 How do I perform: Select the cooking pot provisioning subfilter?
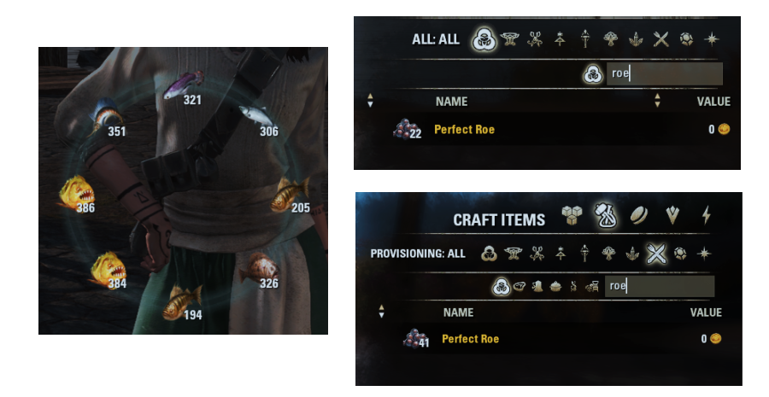pyautogui.click(x=555, y=286)
